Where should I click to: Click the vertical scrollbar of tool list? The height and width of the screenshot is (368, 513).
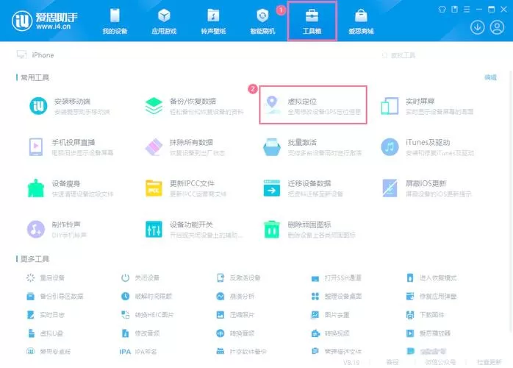coord(511,200)
